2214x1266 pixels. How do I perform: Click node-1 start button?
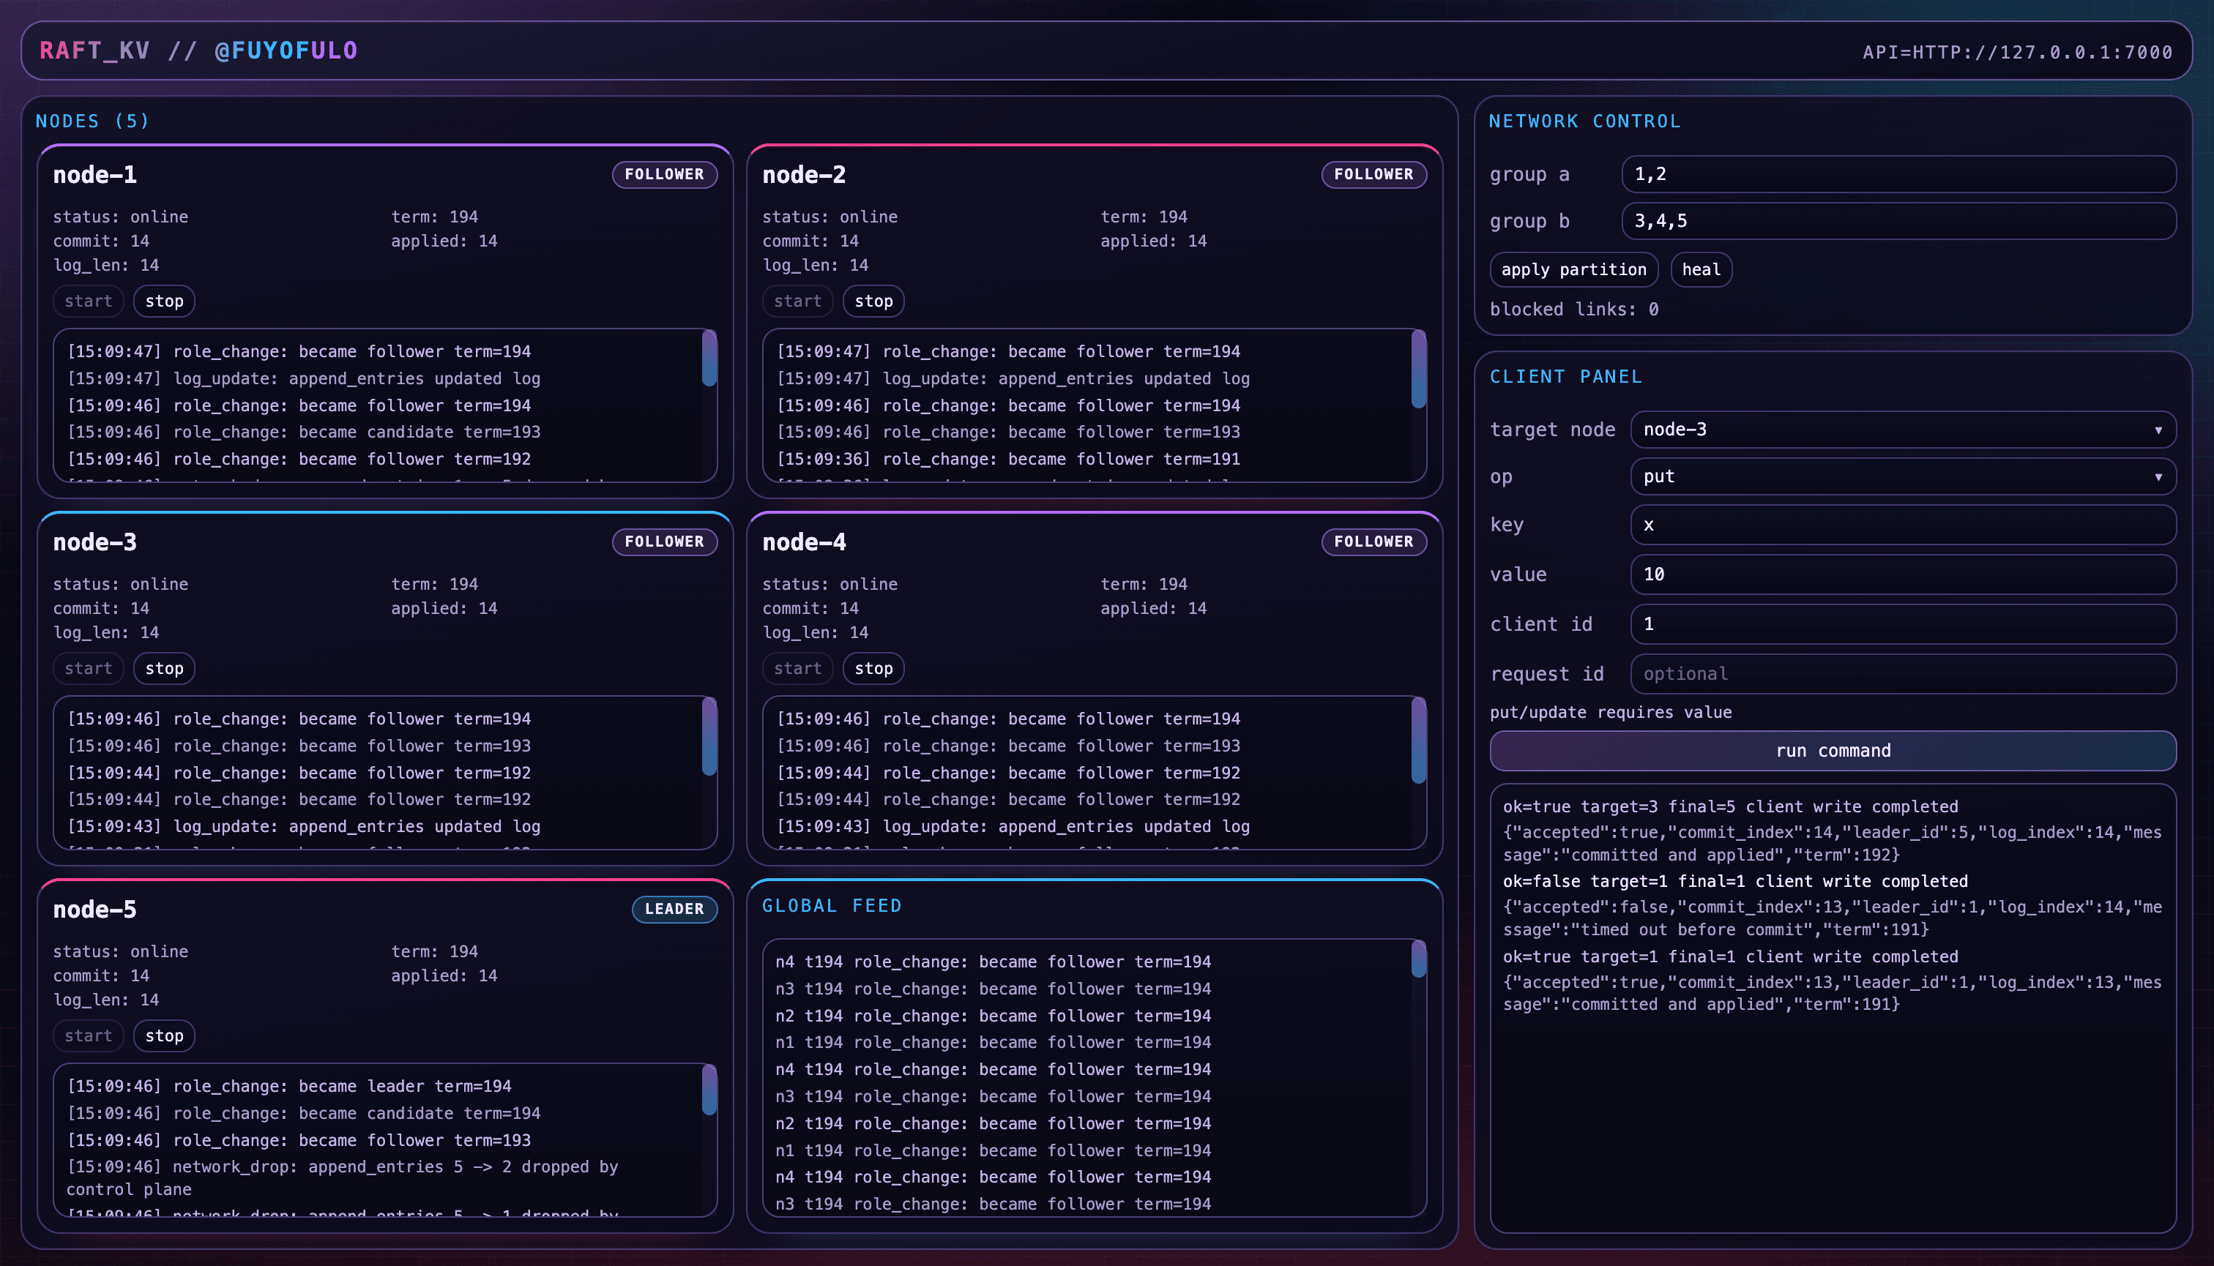click(88, 301)
